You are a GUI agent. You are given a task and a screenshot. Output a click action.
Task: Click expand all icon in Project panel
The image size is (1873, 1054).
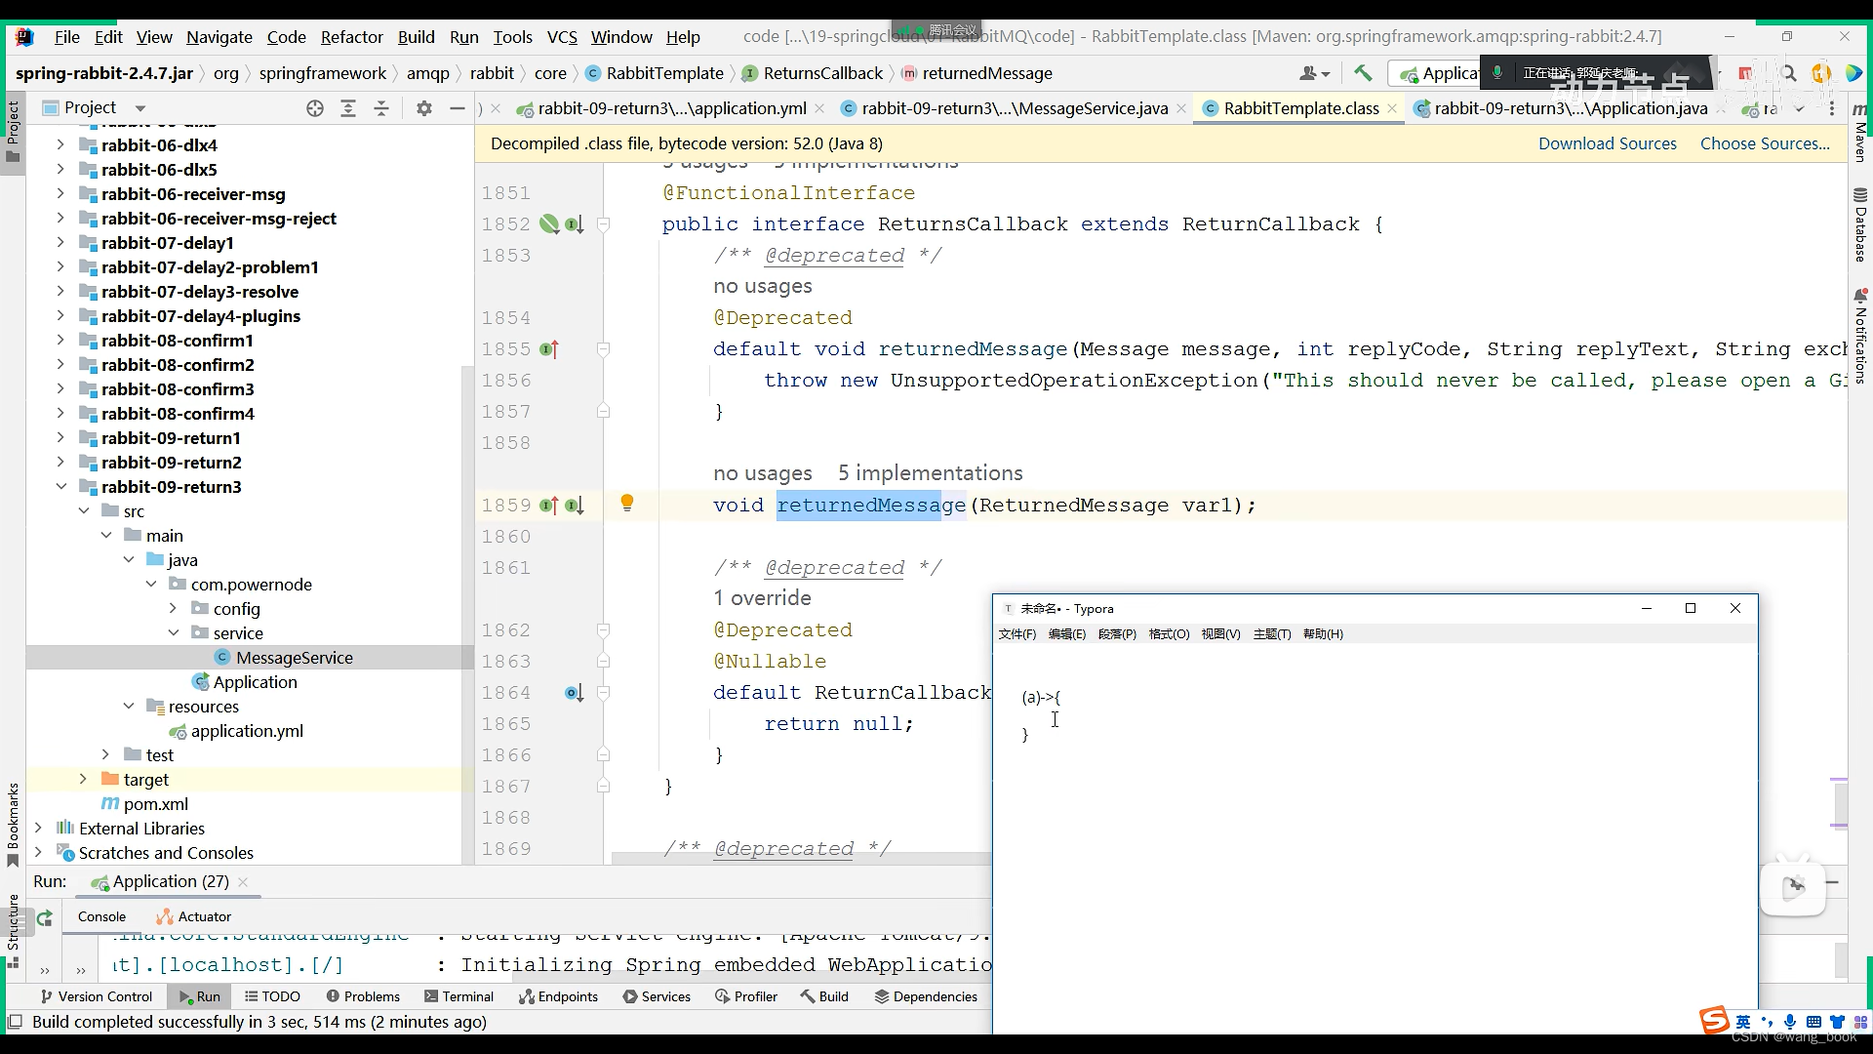click(348, 108)
